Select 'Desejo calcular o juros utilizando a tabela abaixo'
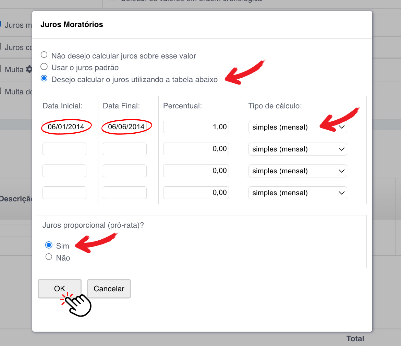Image resolution: width=401 pixels, height=346 pixels. tap(44, 79)
